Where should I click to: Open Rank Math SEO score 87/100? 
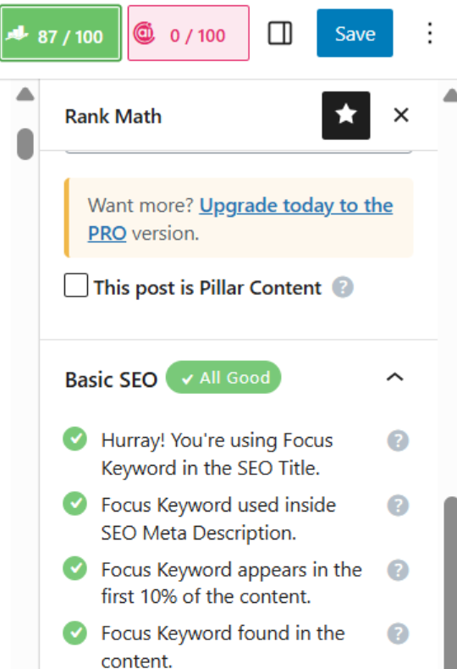61,33
